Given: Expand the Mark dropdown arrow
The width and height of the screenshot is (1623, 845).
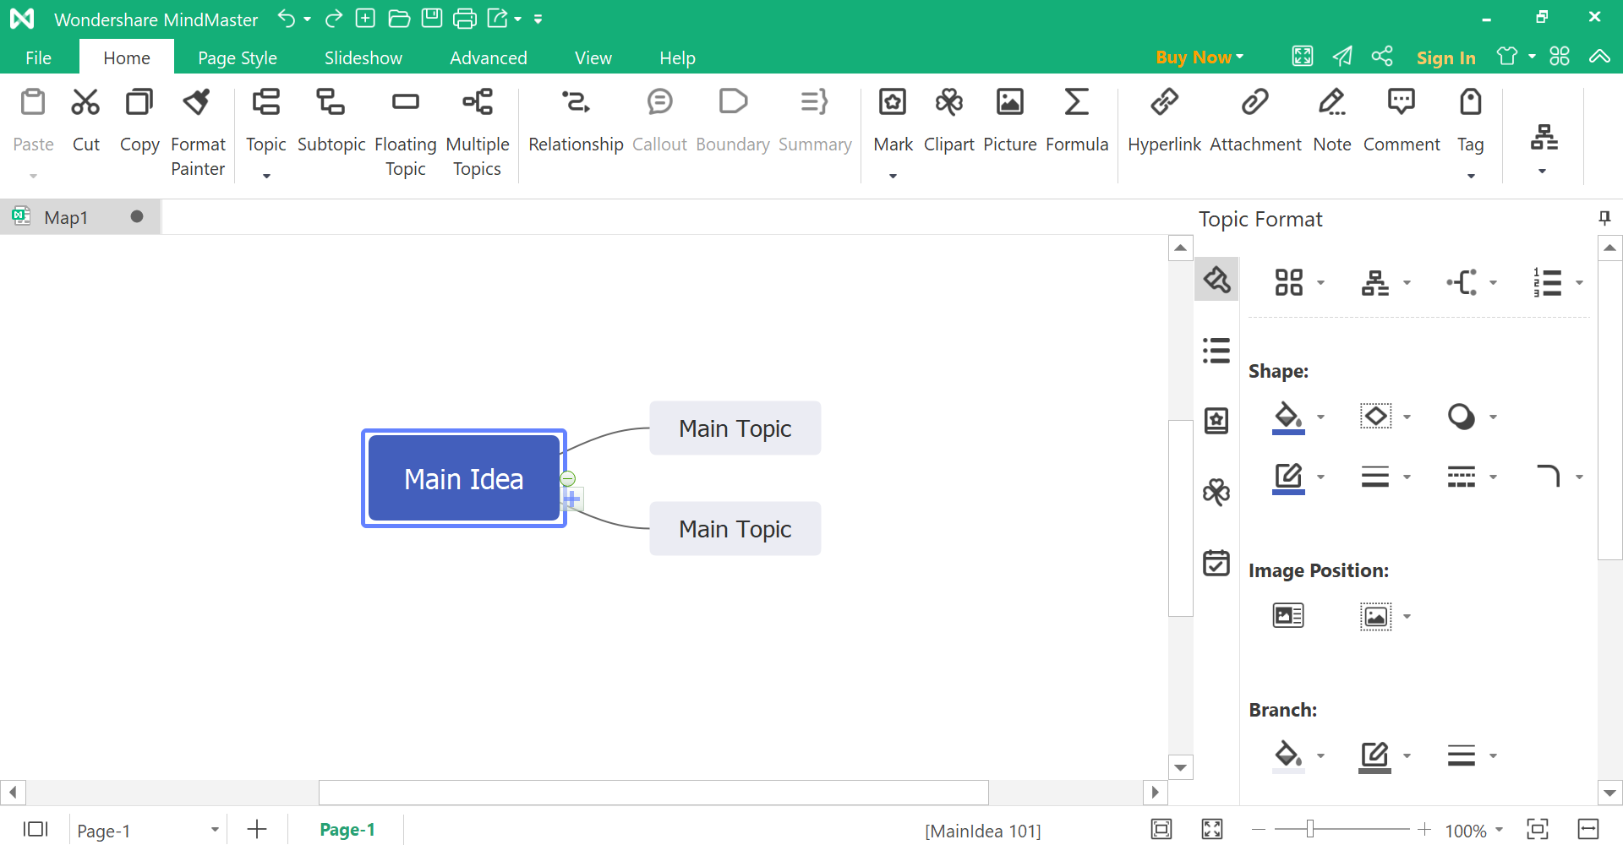Looking at the screenshot, I should point(893,176).
